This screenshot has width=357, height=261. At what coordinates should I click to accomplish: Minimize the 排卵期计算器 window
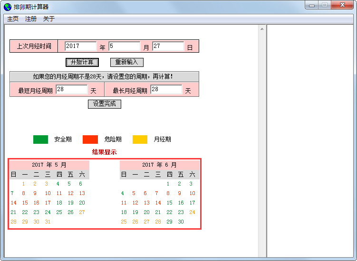click(x=312, y=5)
